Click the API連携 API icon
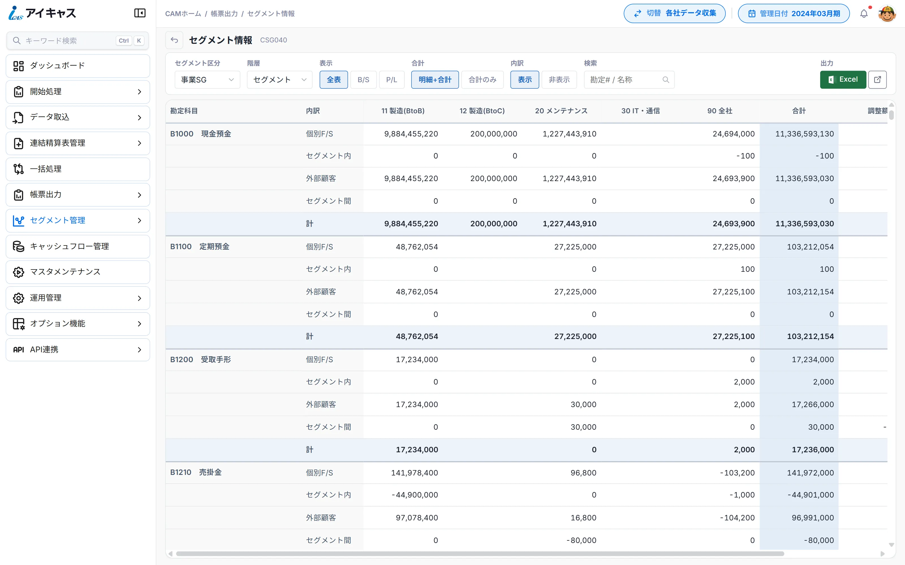 pos(18,350)
